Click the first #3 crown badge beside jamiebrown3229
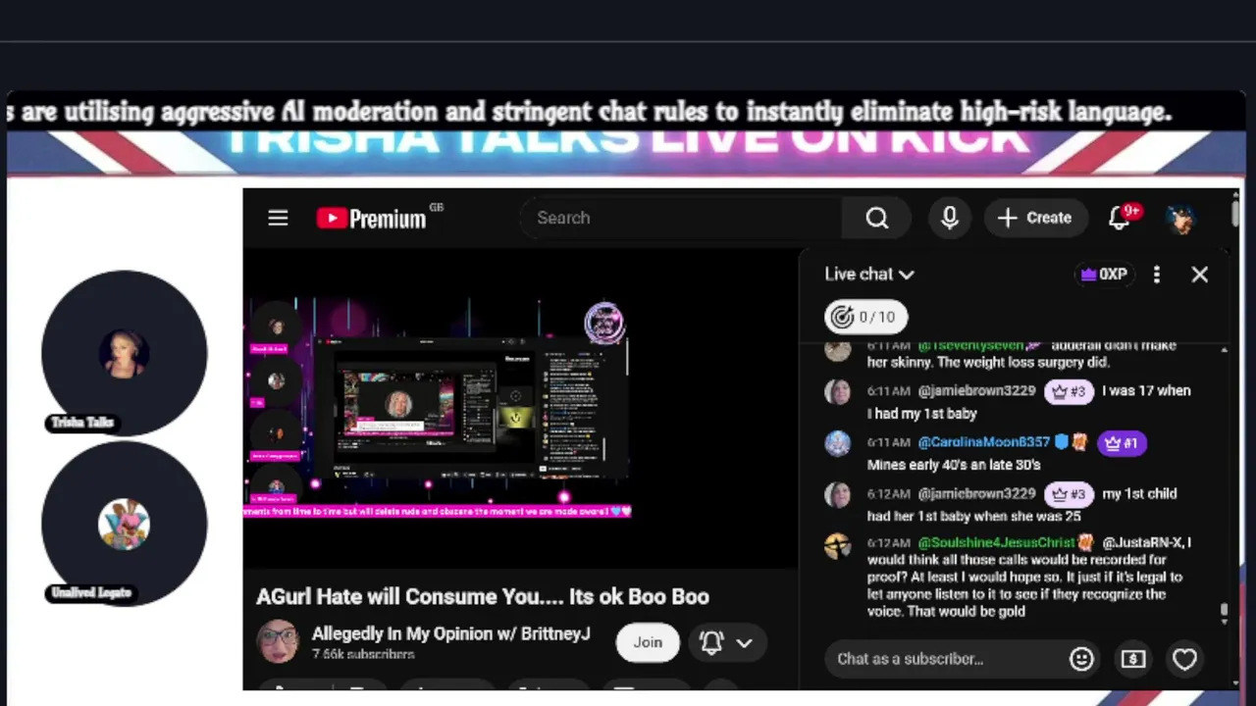The width and height of the screenshot is (1256, 706). click(x=1070, y=391)
